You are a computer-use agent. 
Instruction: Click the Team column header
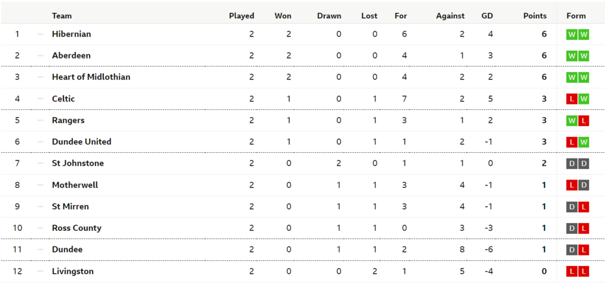click(x=62, y=16)
